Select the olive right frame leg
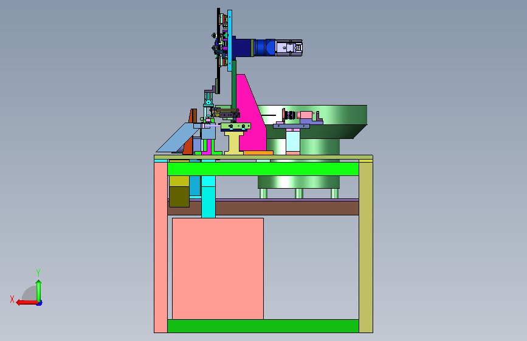This screenshot has height=341, width=527. [366, 248]
